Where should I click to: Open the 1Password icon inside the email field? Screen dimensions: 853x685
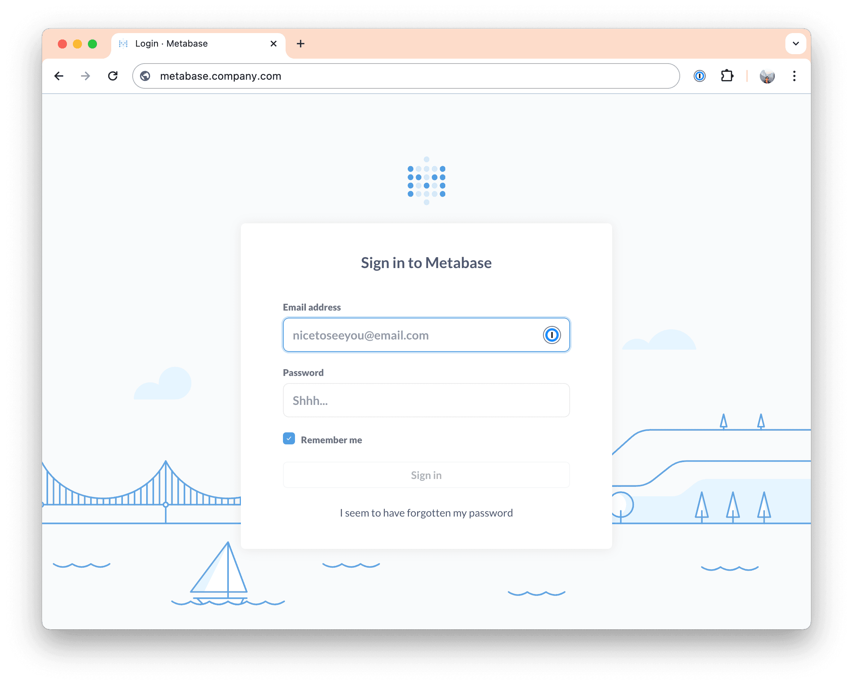[x=552, y=335]
